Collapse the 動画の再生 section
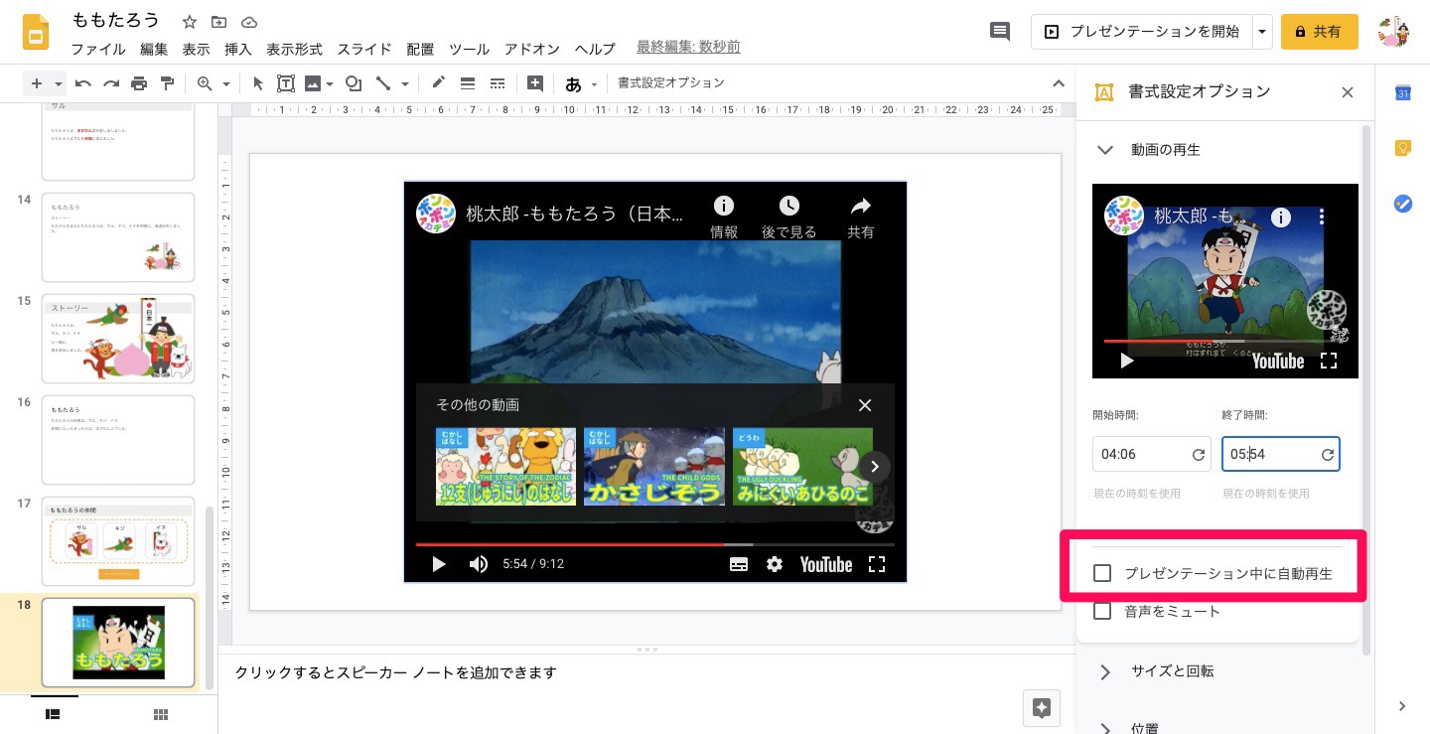The image size is (1430, 734). pyautogui.click(x=1104, y=150)
